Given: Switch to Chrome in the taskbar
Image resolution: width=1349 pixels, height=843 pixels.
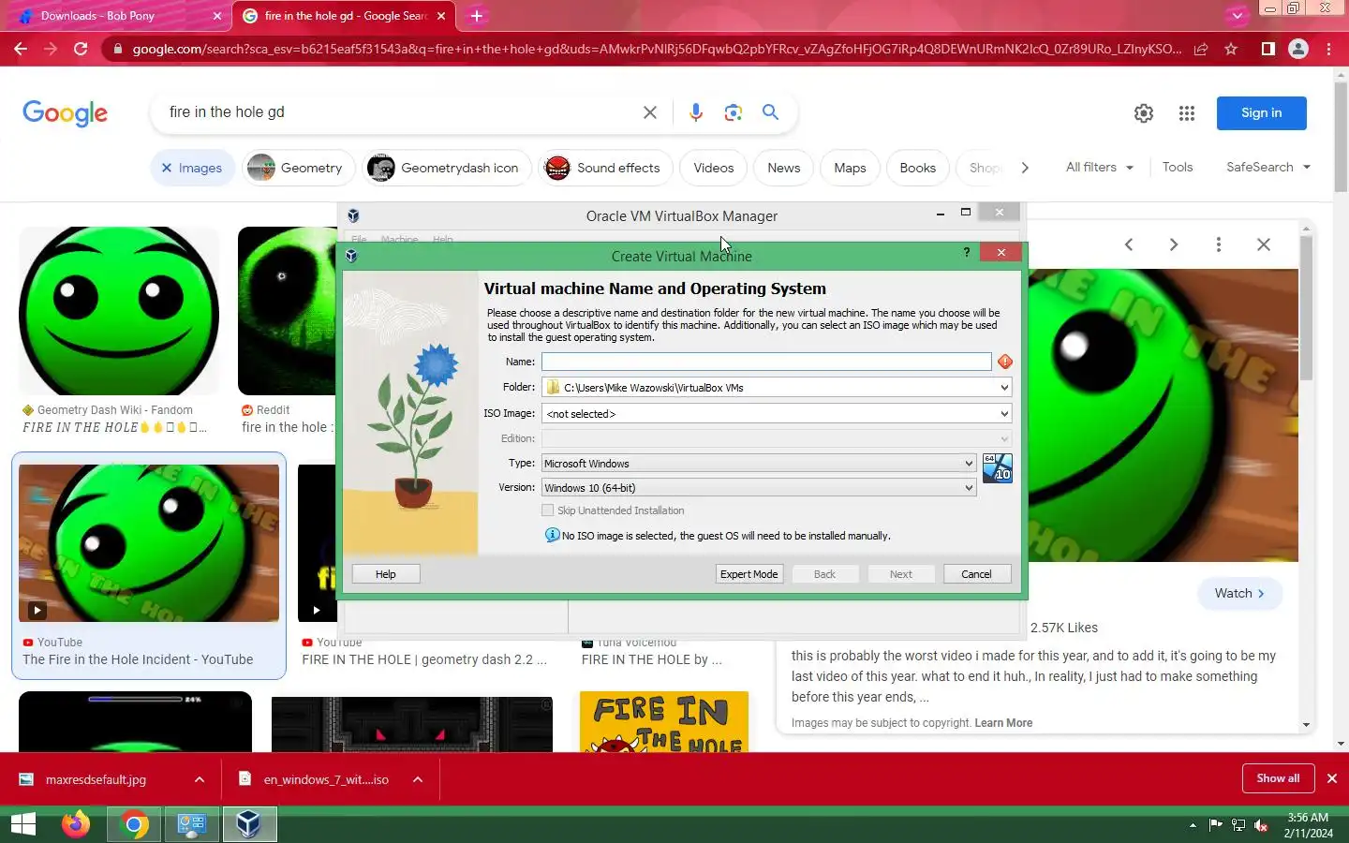Looking at the screenshot, I should 134,824.
